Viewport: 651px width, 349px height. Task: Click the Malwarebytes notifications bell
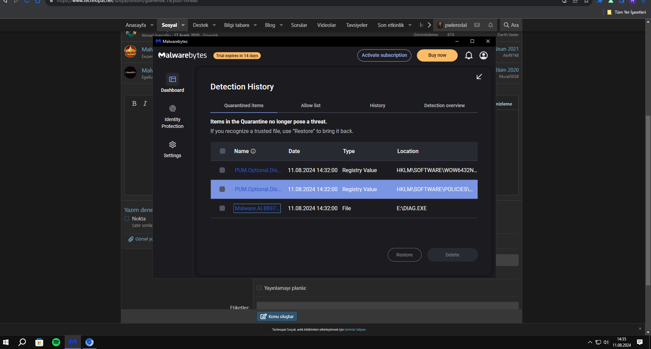tap(469, 55)
